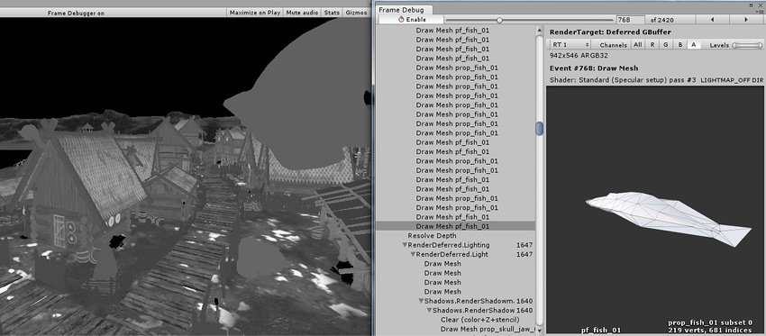This screenshot has width=766, height=336.
Task: Step to the previous frame event
Action: coord(712,20)
